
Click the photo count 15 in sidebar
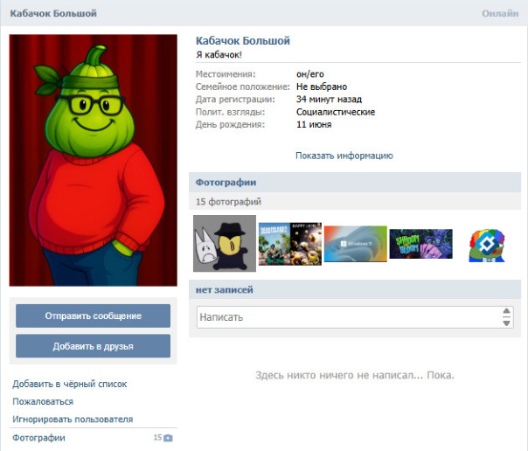coord(157,438)
